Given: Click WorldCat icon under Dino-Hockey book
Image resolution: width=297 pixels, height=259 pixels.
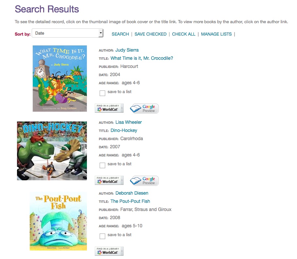Looking at the screenshot, I should coord(109,180).
